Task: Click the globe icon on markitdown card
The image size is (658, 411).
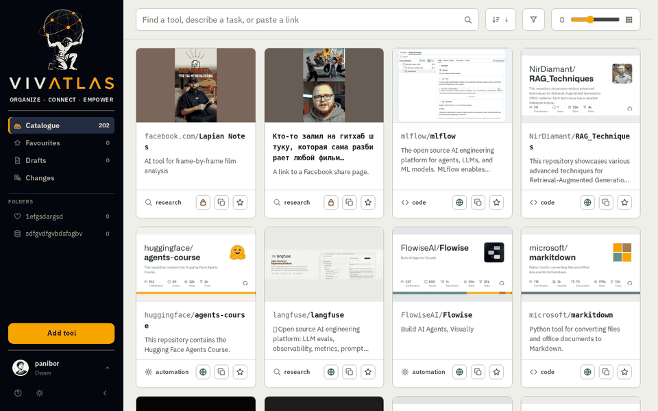Action: click(587, 371)
